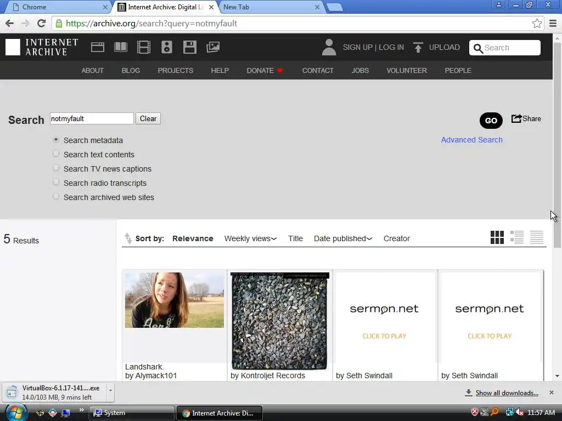Show hidden quick launch items chevron

click(x=81, y=410)
